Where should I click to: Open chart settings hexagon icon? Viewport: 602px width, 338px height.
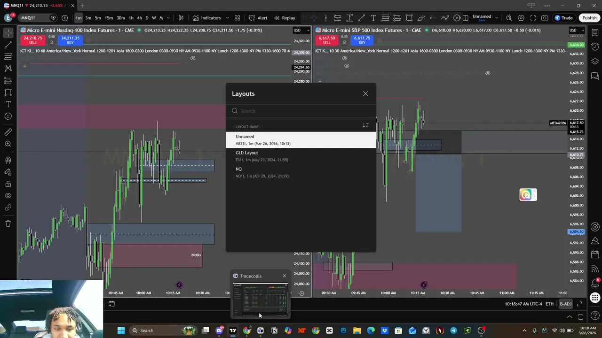tap(521, 18)
